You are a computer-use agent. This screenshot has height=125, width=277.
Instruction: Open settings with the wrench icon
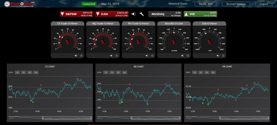point(142,14)
